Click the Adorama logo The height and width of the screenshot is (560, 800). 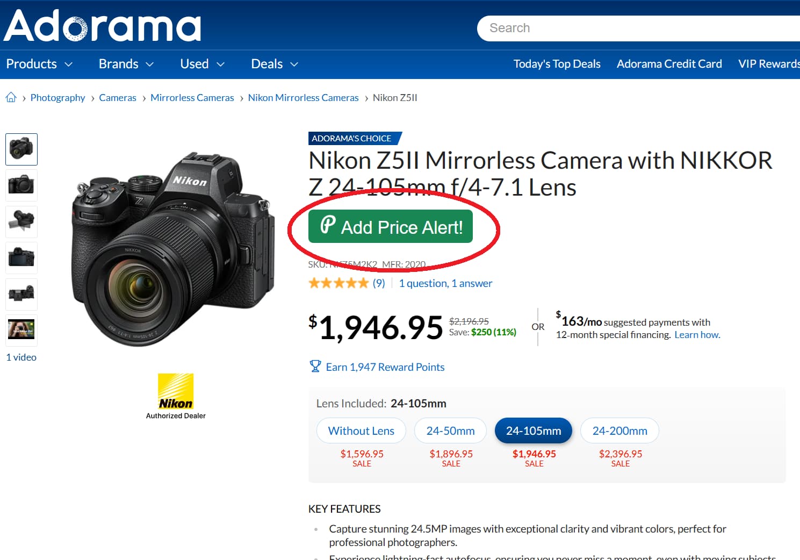coord(102,25)
